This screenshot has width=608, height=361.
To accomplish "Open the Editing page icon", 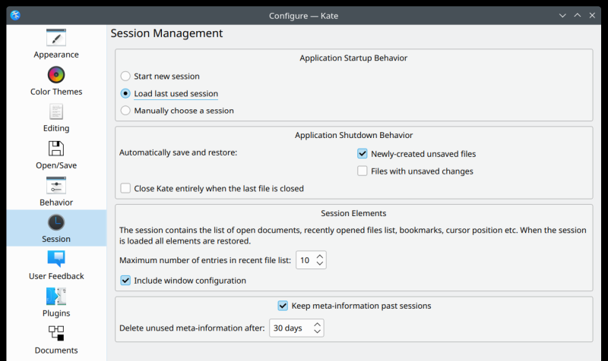I will click(56, 111).
